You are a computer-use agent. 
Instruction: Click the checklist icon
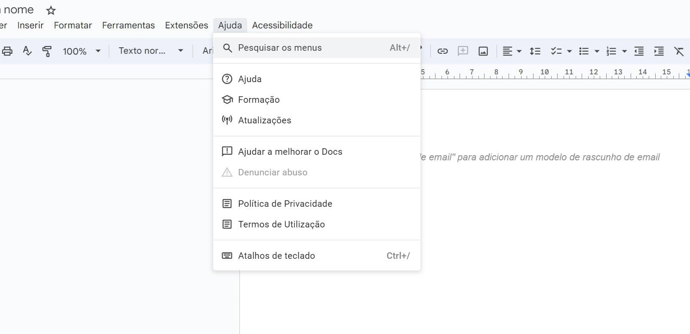(556, 51)
